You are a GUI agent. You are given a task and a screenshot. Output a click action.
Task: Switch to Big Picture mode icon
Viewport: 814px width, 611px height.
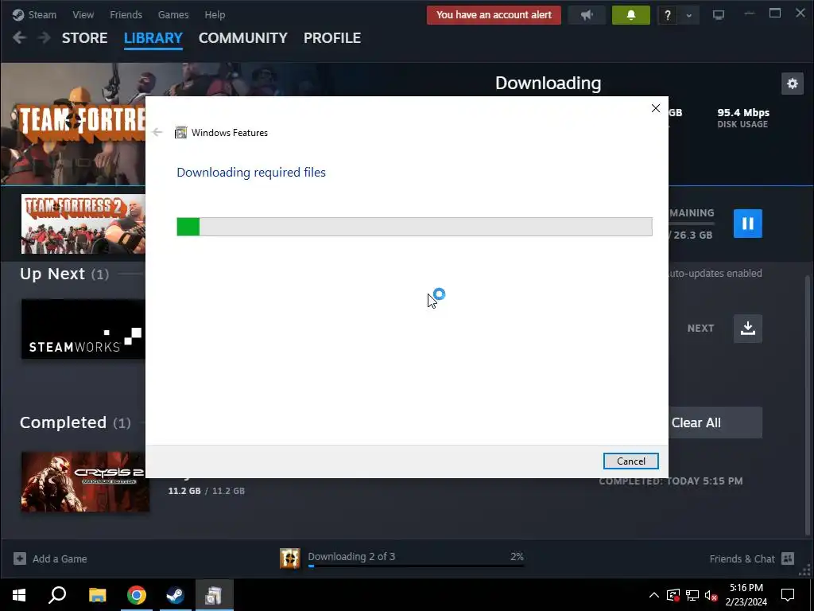[718, 15]
